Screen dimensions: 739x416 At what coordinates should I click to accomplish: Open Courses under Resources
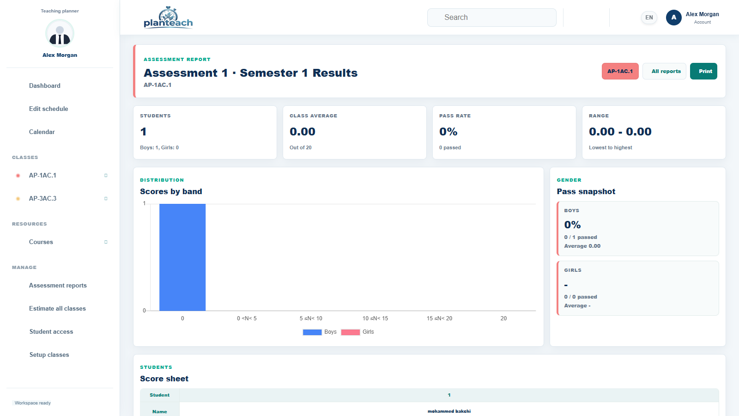tap(41, 242)
